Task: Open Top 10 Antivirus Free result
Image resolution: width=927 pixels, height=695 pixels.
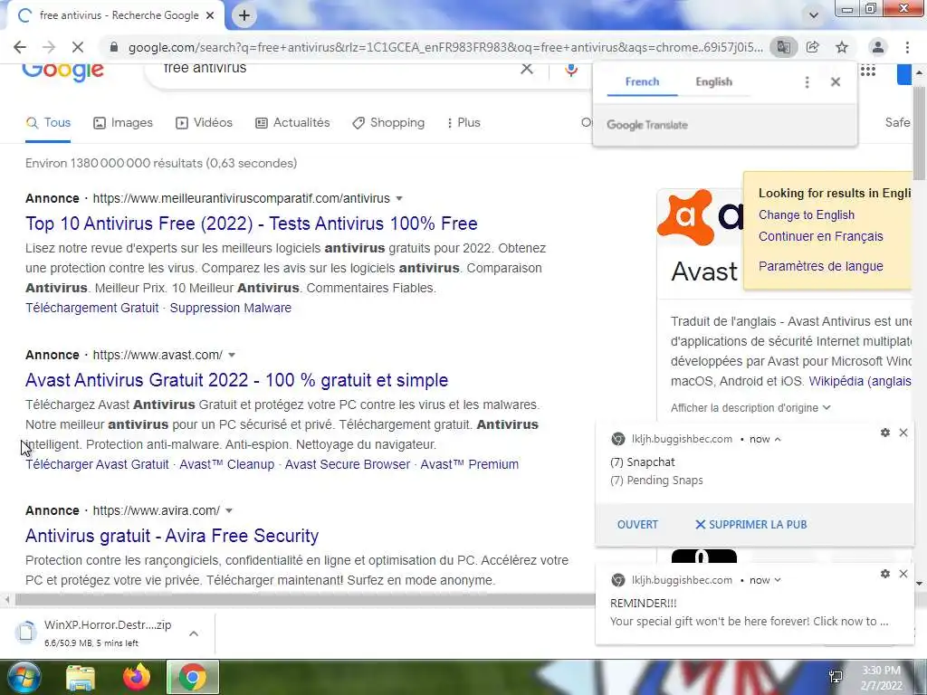Action: tap(252, 224)
